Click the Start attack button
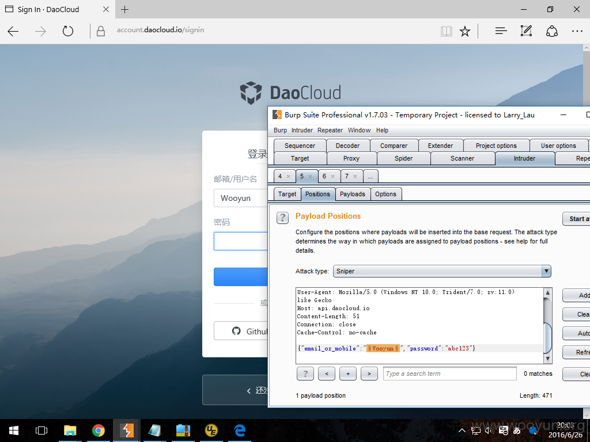The image size is (590, 442). 576,219
